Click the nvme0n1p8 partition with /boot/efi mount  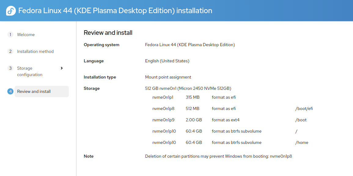233,109
